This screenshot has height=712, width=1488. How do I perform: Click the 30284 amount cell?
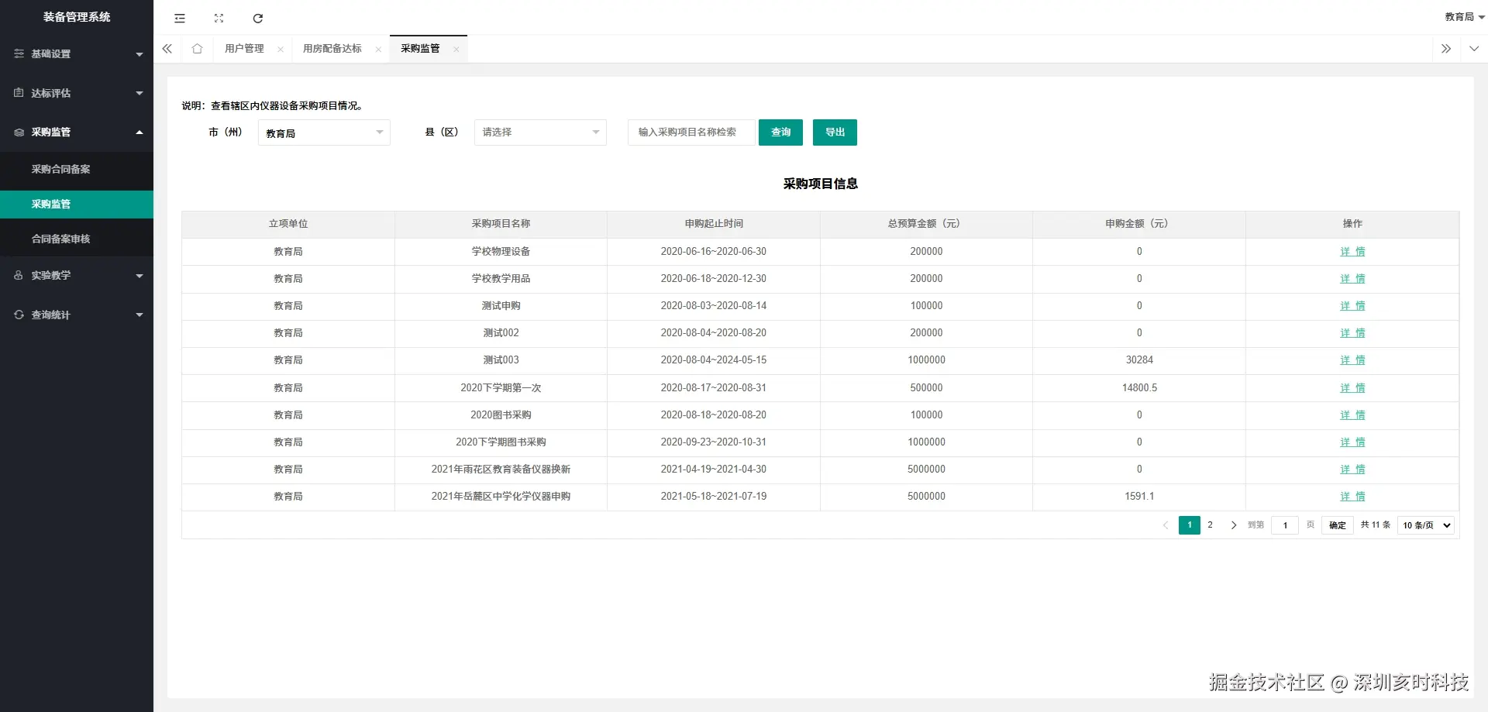[1139, 360]
